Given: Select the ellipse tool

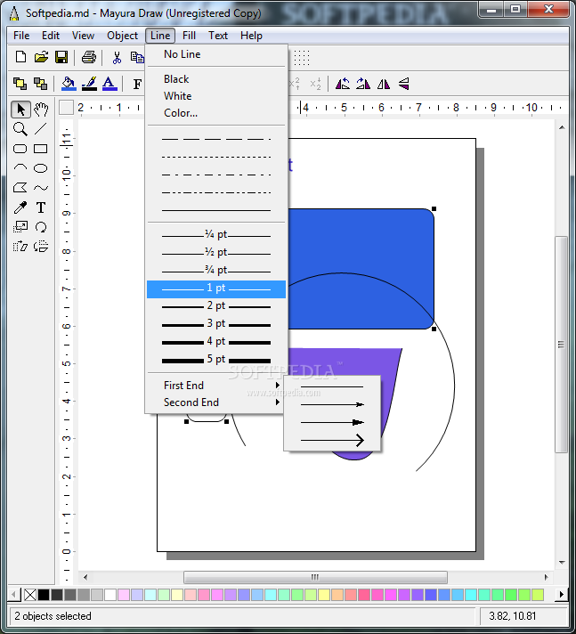Looking at the screenshot, I should pos(40,167).
